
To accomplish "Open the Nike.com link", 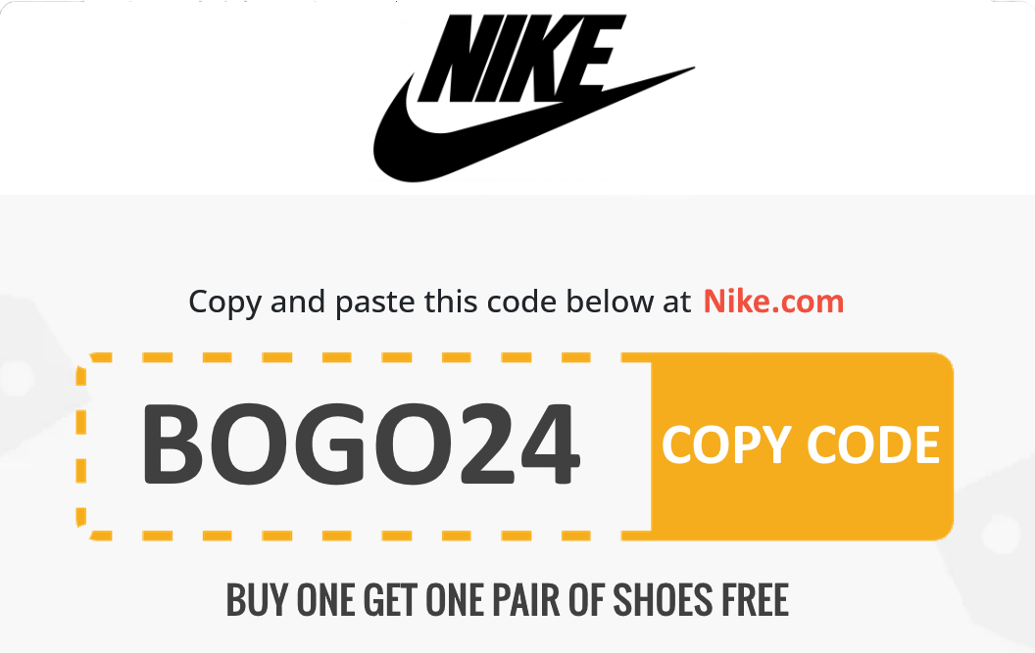I will [x=773, y=302].
